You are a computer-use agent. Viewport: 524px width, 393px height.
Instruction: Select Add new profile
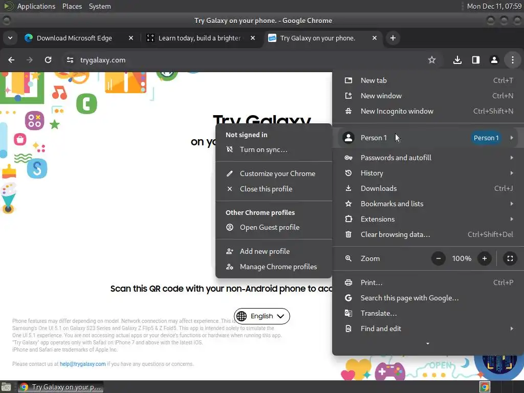[274, 252]
